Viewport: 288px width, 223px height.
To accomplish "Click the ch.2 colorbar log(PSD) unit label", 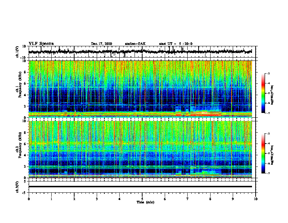I will pos(272,155).
